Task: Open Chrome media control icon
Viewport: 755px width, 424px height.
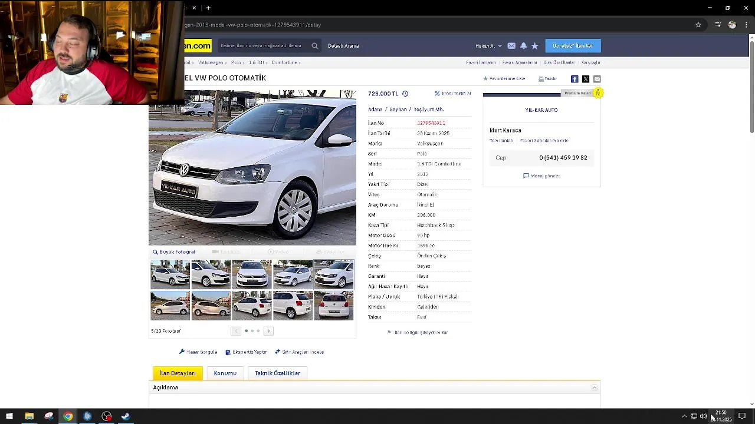Action: pos(717,25)
